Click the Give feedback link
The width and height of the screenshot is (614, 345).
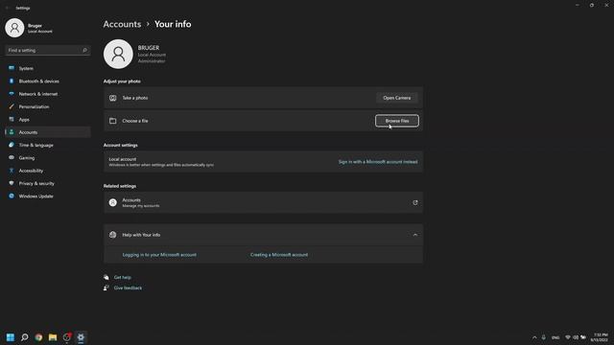point(128,287)
